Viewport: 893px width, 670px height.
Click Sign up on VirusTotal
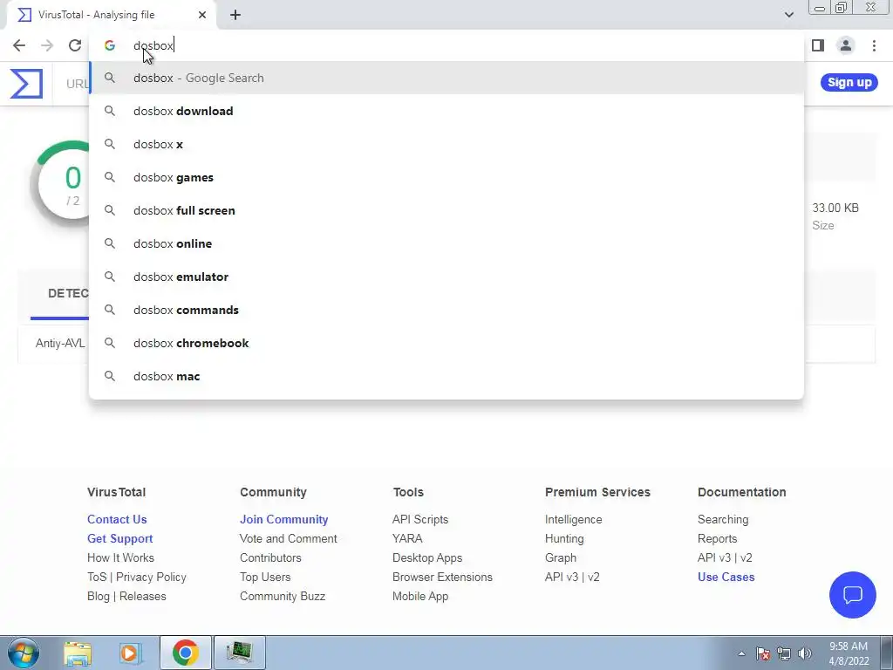point(849,82)
